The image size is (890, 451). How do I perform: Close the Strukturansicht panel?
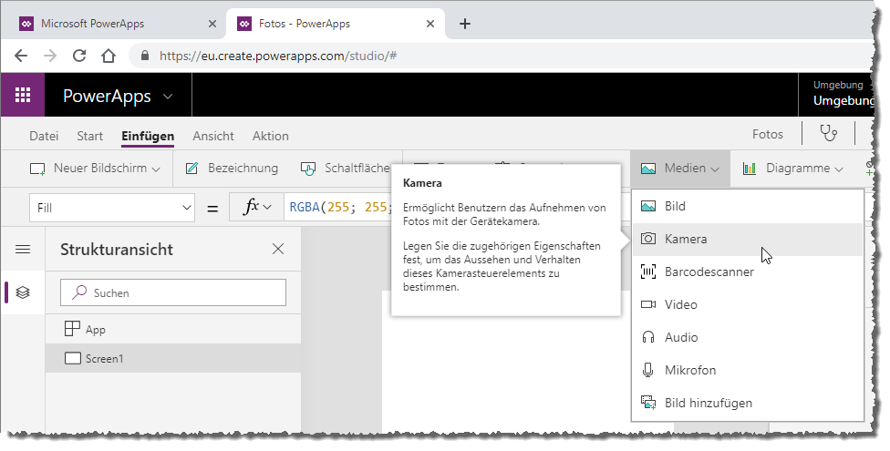tap(278, 249)
